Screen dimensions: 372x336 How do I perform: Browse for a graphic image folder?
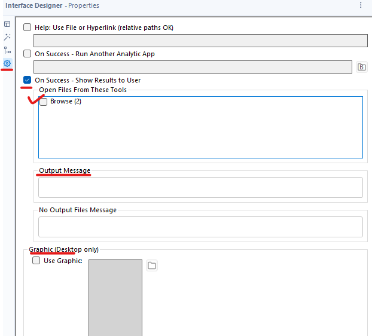click(x=152, y=265)
